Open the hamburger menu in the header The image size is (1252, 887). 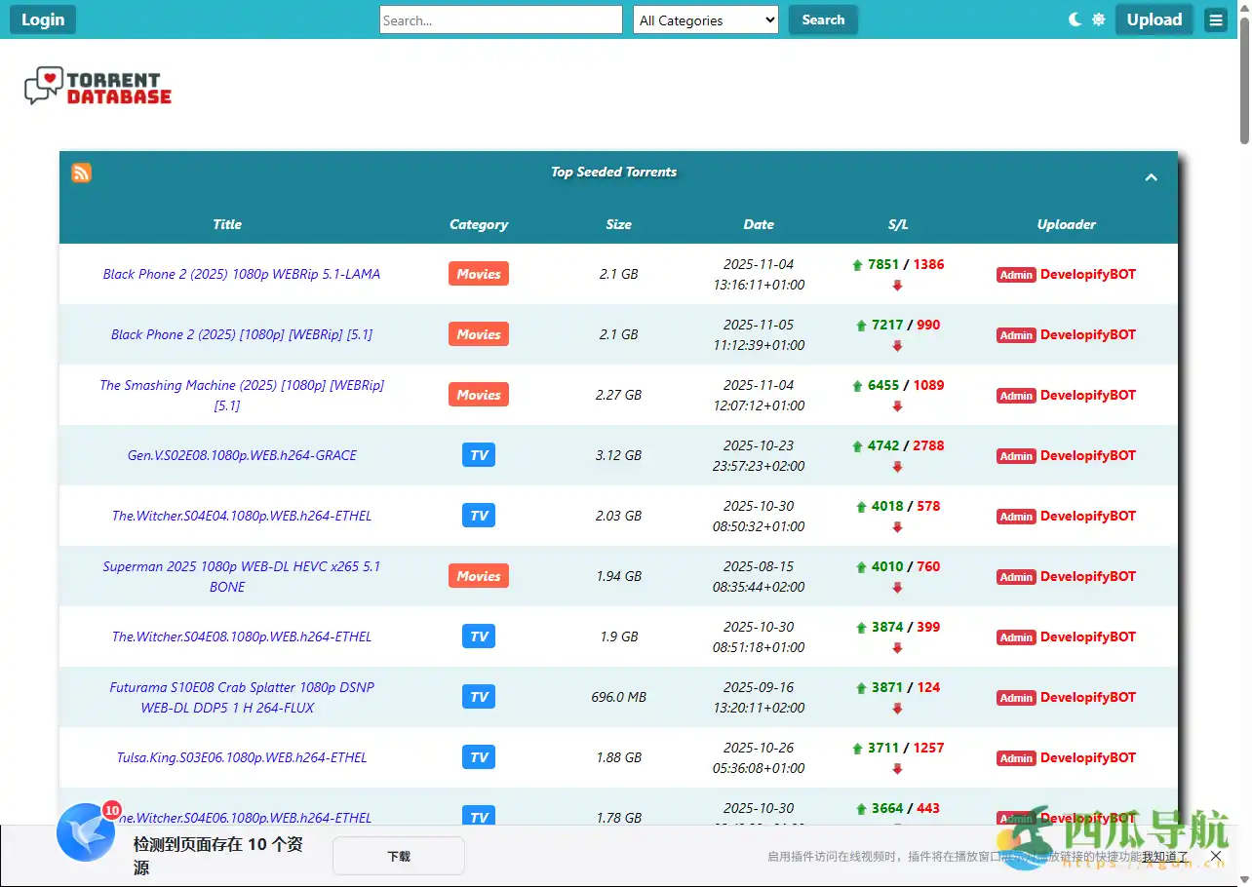1215,19
